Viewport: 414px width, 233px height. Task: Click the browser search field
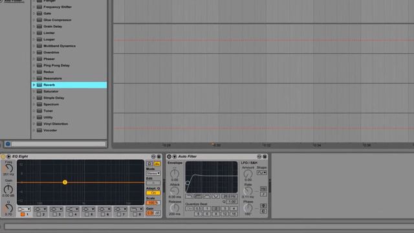58,144
